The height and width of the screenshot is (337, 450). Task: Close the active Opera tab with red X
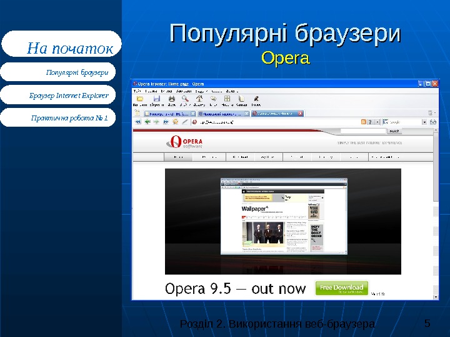coord(300,114)
